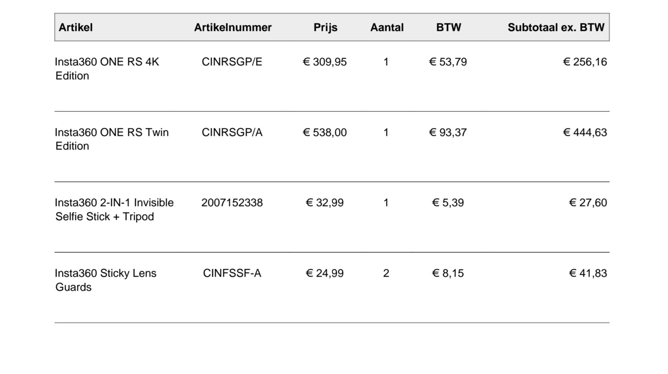Click the € 5,39 BTW amount
The image size is (668, 374).
pyautogui.click(x=448, y=203)
